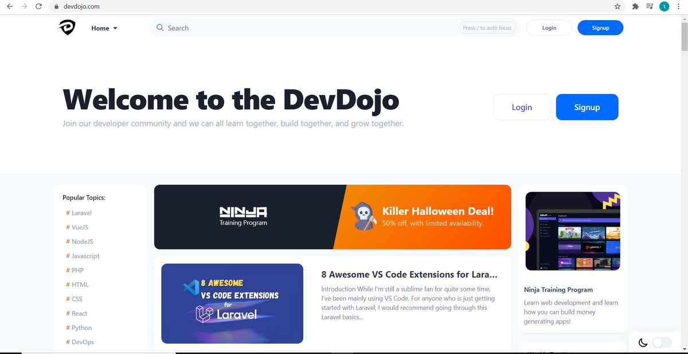Image resolution: width=688 pixels, height=354 pixels.
Task: Open the Chrome extensions puzzle icon
Action: (635, 6)
